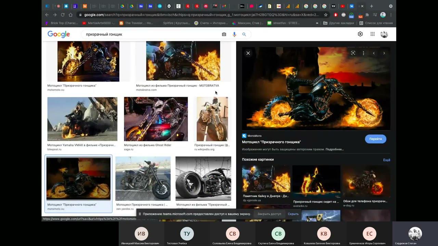This screenshot has width=438, height=246.
Task: Close the image preview panel
Action: (x=248, y=53)
